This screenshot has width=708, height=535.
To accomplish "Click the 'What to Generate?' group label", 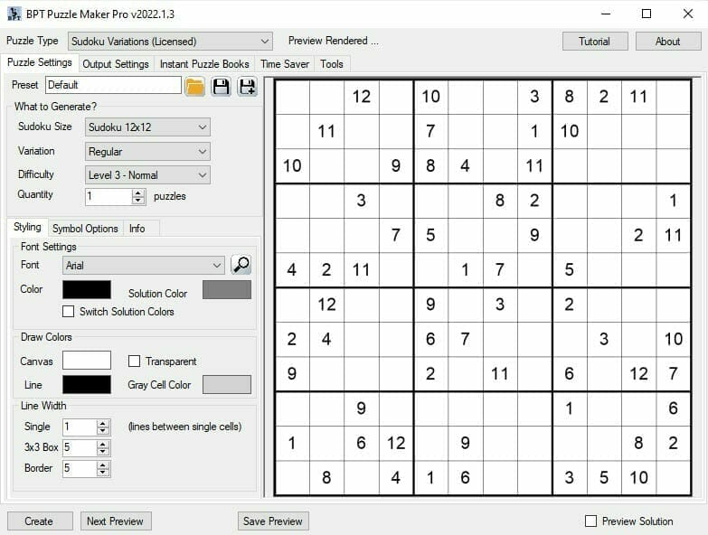I will click(55, 107).
